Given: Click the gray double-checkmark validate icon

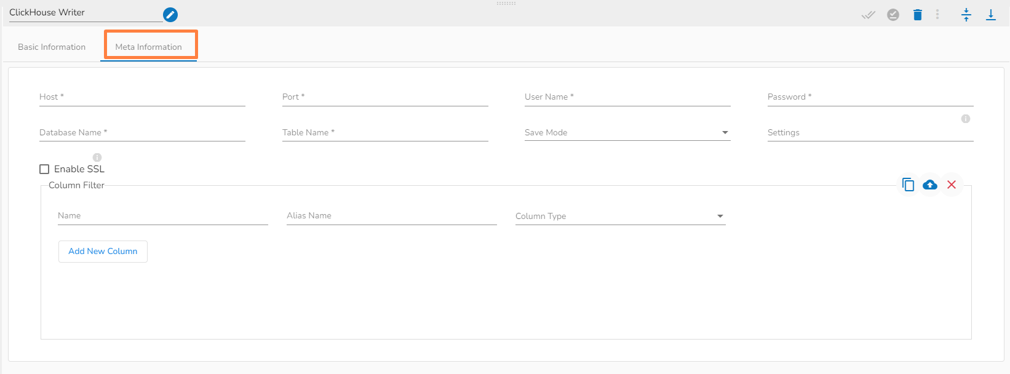Looking at the screenshot, I should [x=868, y=15].
